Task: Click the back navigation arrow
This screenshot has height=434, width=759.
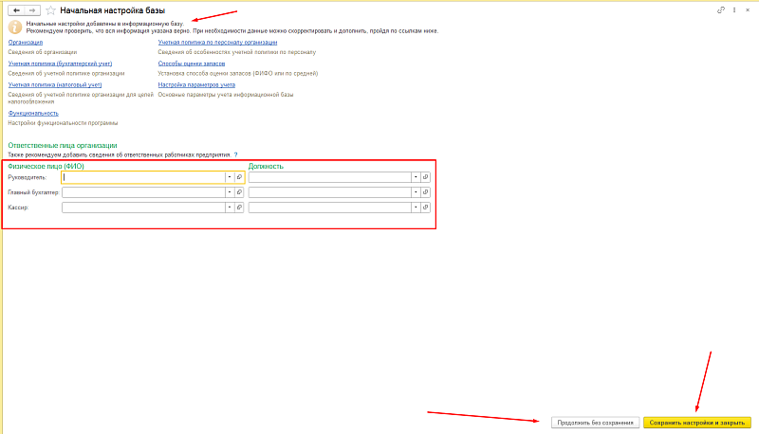Action: click(x=14, y=9)
